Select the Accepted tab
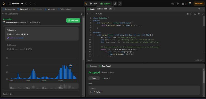This screenshot has width=206, height=99. point(23,9)
